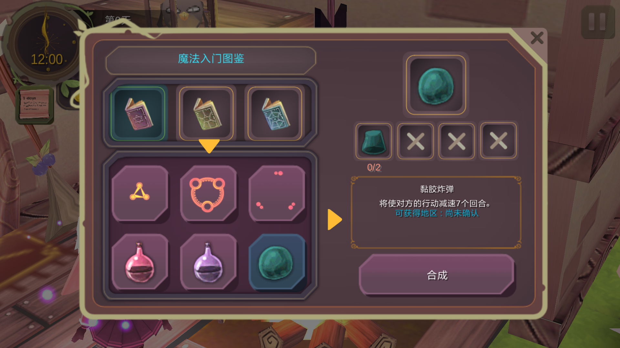Viewport: 620px width, 348px height.
Task: Select the green rune spellbook
Action: pyautogui.click(x=206, y=114)
